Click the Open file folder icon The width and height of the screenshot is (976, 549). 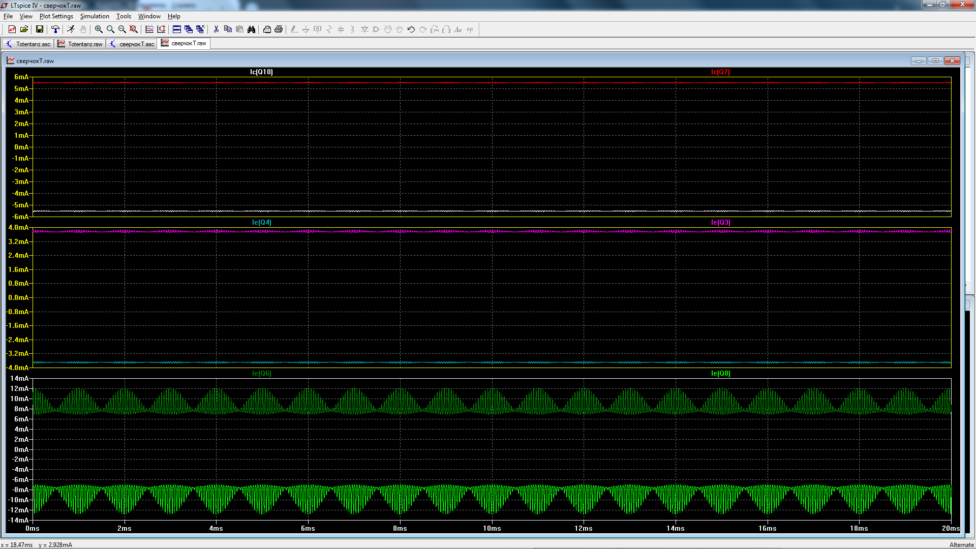pos(24,29)
